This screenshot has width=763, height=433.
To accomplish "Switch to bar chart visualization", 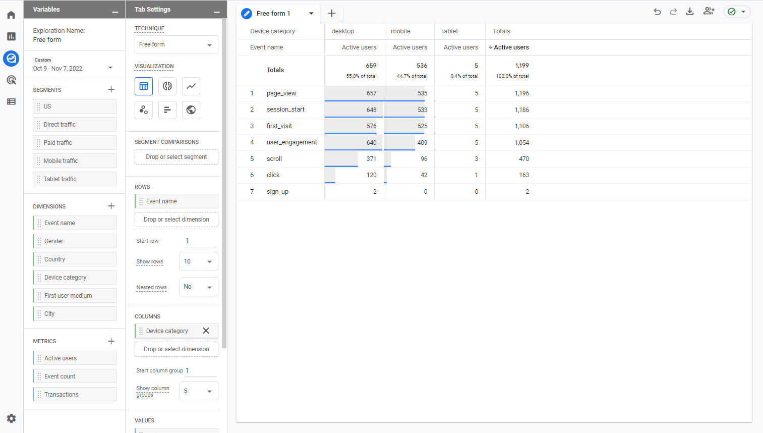I will pyautogui.click(x=167, y=110).
